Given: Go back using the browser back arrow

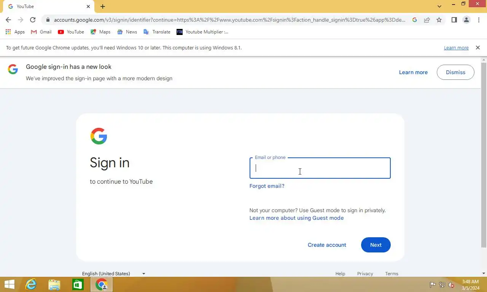Looking at the screenshot, I should 8,20.
